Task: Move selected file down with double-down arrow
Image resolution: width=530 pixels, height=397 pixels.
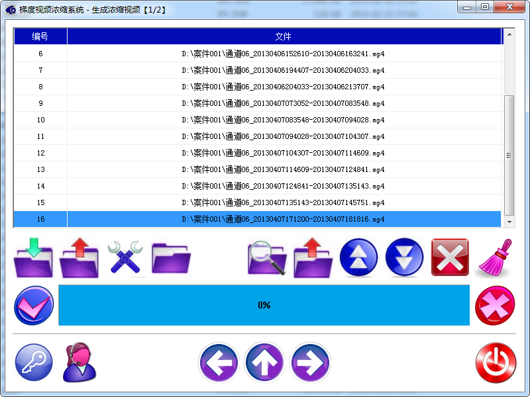Action: pos(404,257)
